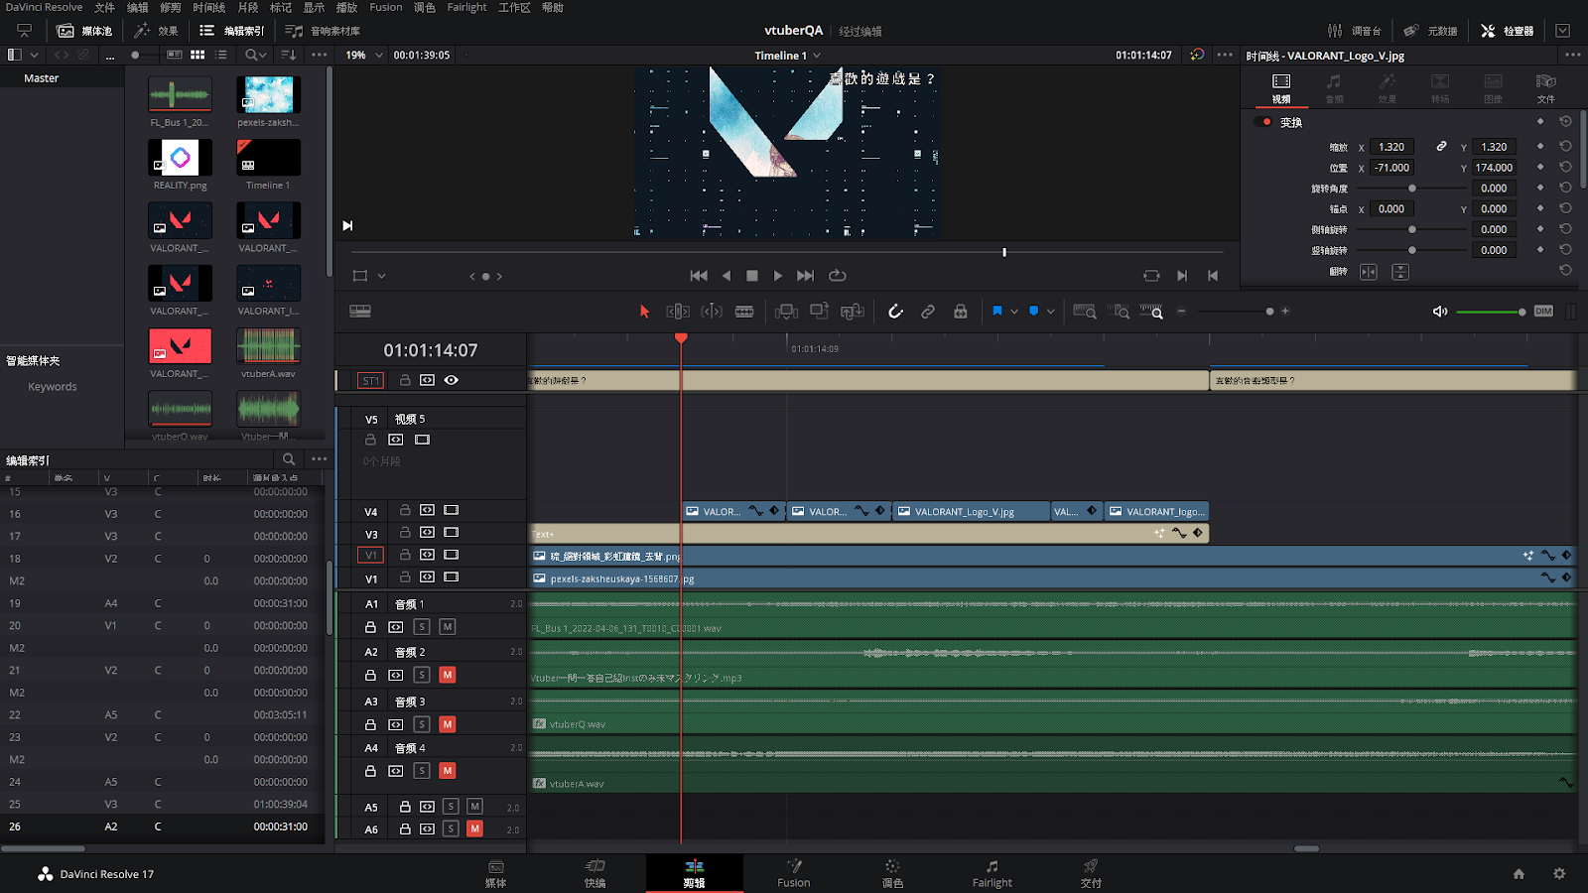Open the Mixer panel
This screenshot has height=893, width=1588.
coord(1355,31)
